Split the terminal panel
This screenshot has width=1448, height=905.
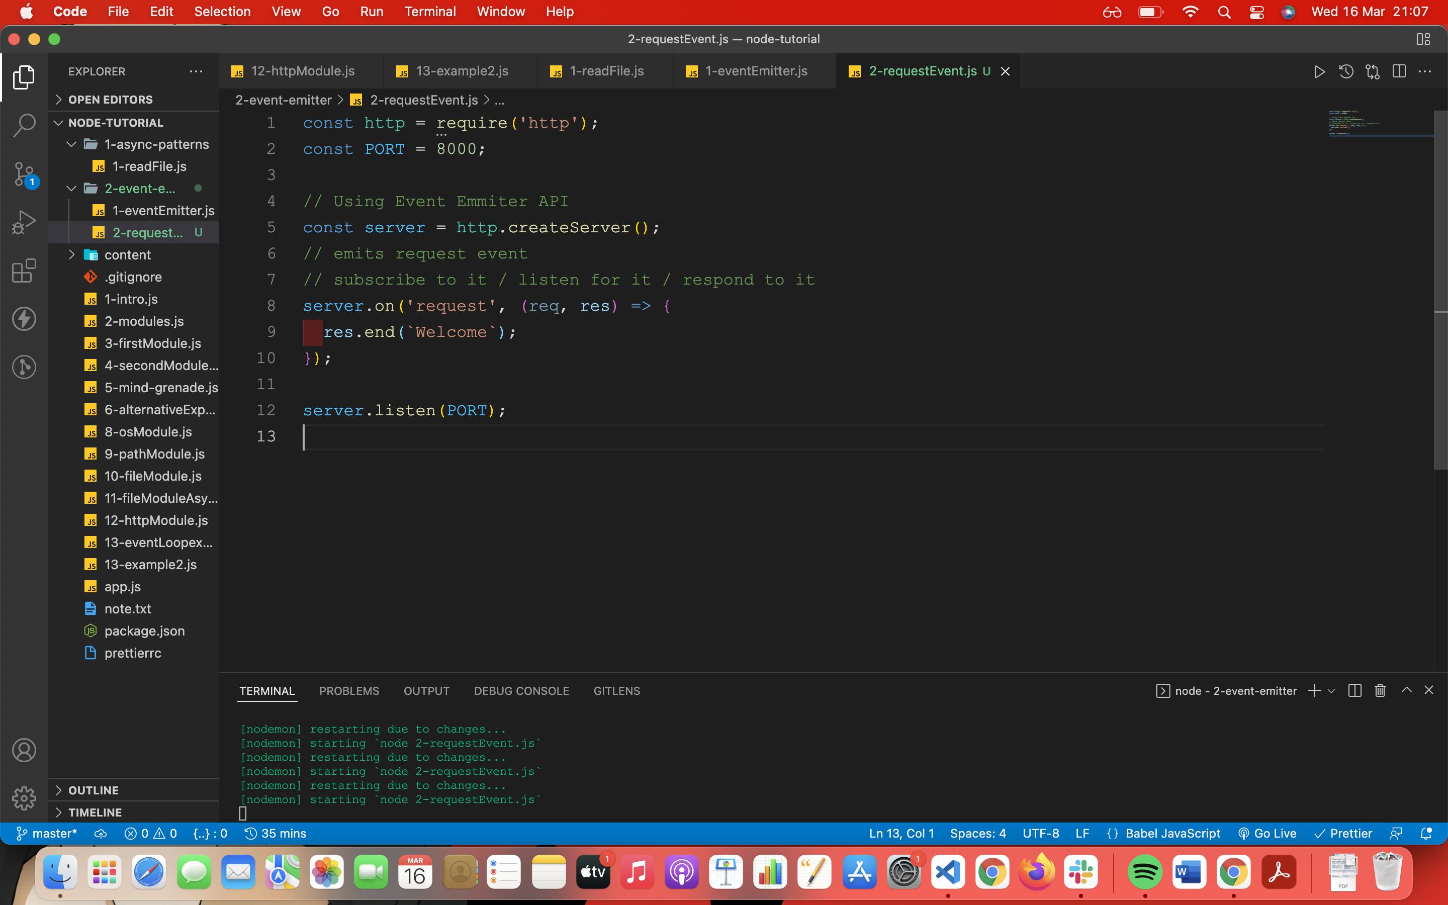pos(1354,691)
